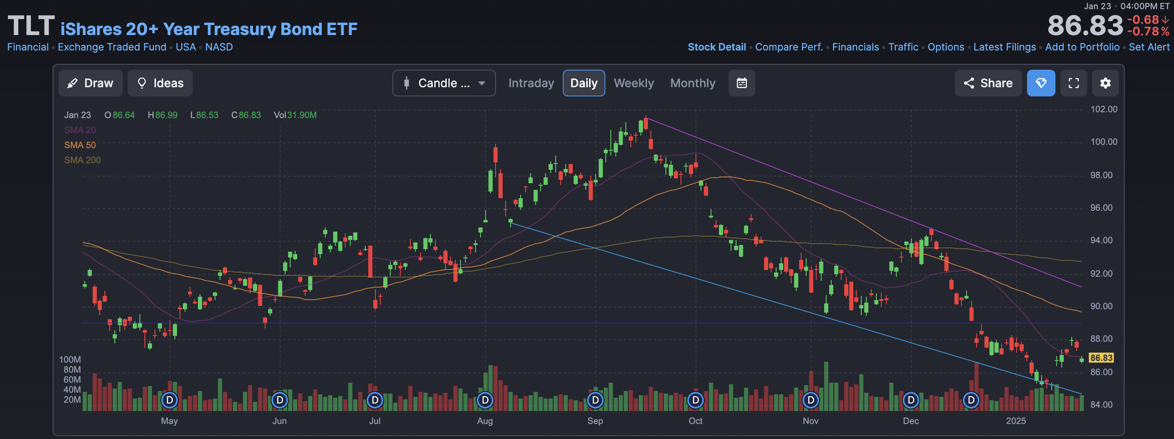The height and width of the screenshot is (439, 1174).
Task: Open the Traffic link
Action: click(903, 47)
